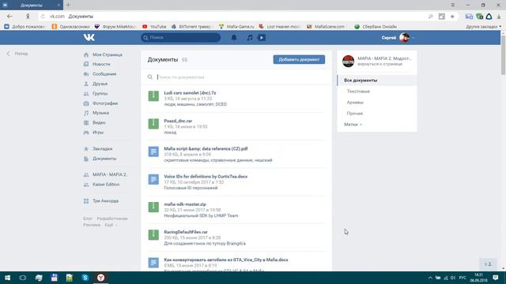This screenshot has width=506, height=284.
Task: Click the Назад back link
Action: click(x=17, y=54)
